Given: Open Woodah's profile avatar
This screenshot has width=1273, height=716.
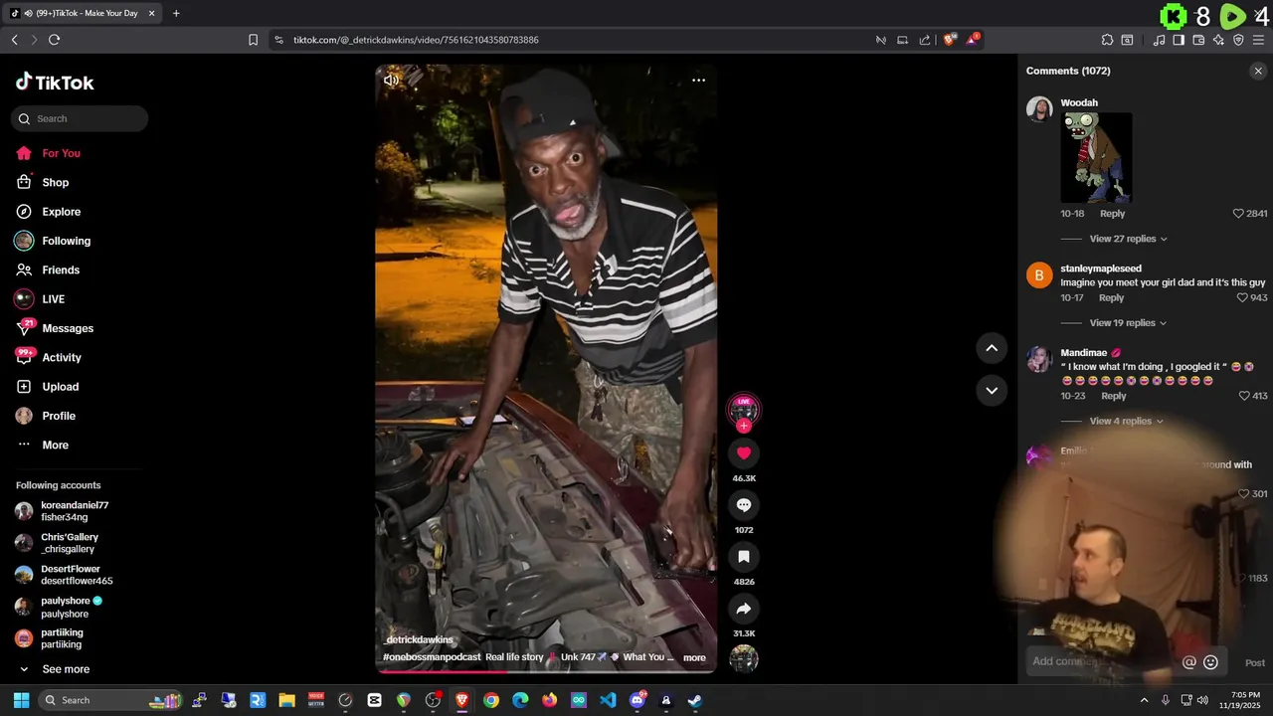Looking at the screenshot, I should pyautogui.click(x=1039, y=109).
